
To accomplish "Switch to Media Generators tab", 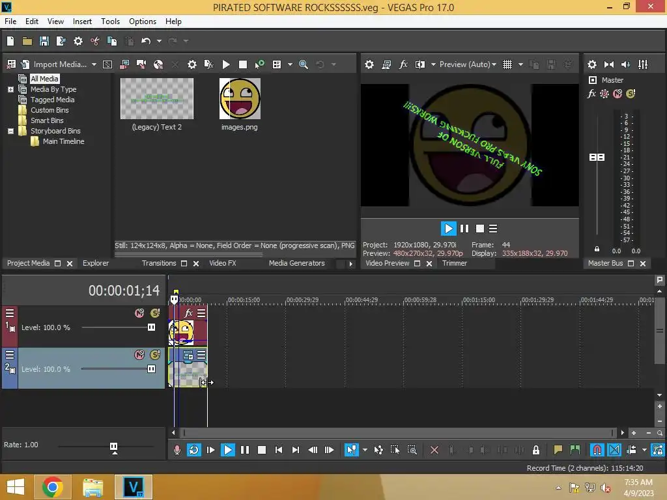I will (296, 263).
